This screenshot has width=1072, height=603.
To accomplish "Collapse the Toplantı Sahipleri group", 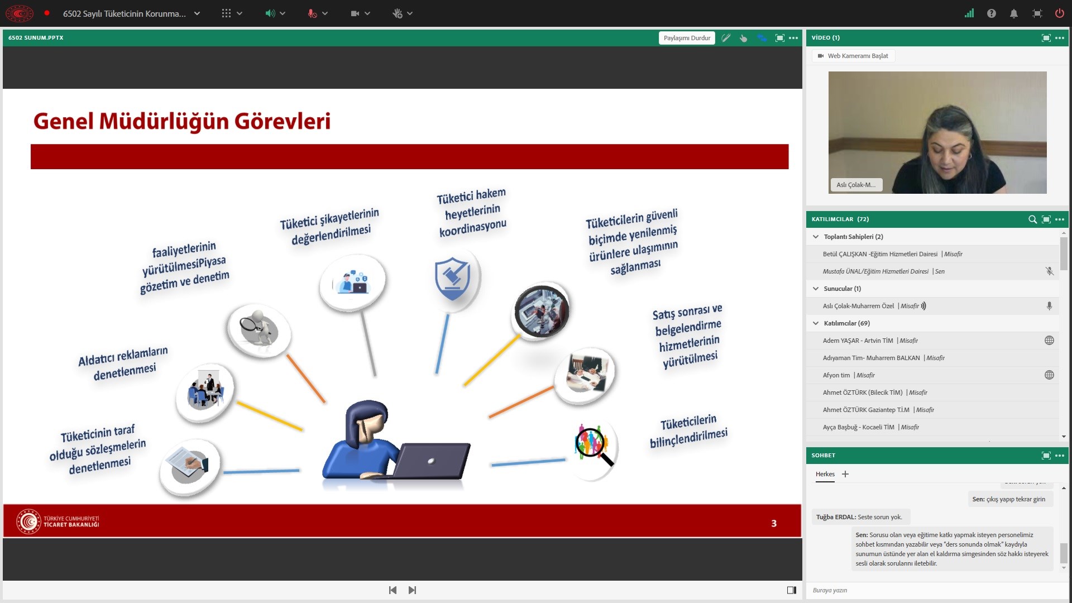I will click(x=816, y=237).
